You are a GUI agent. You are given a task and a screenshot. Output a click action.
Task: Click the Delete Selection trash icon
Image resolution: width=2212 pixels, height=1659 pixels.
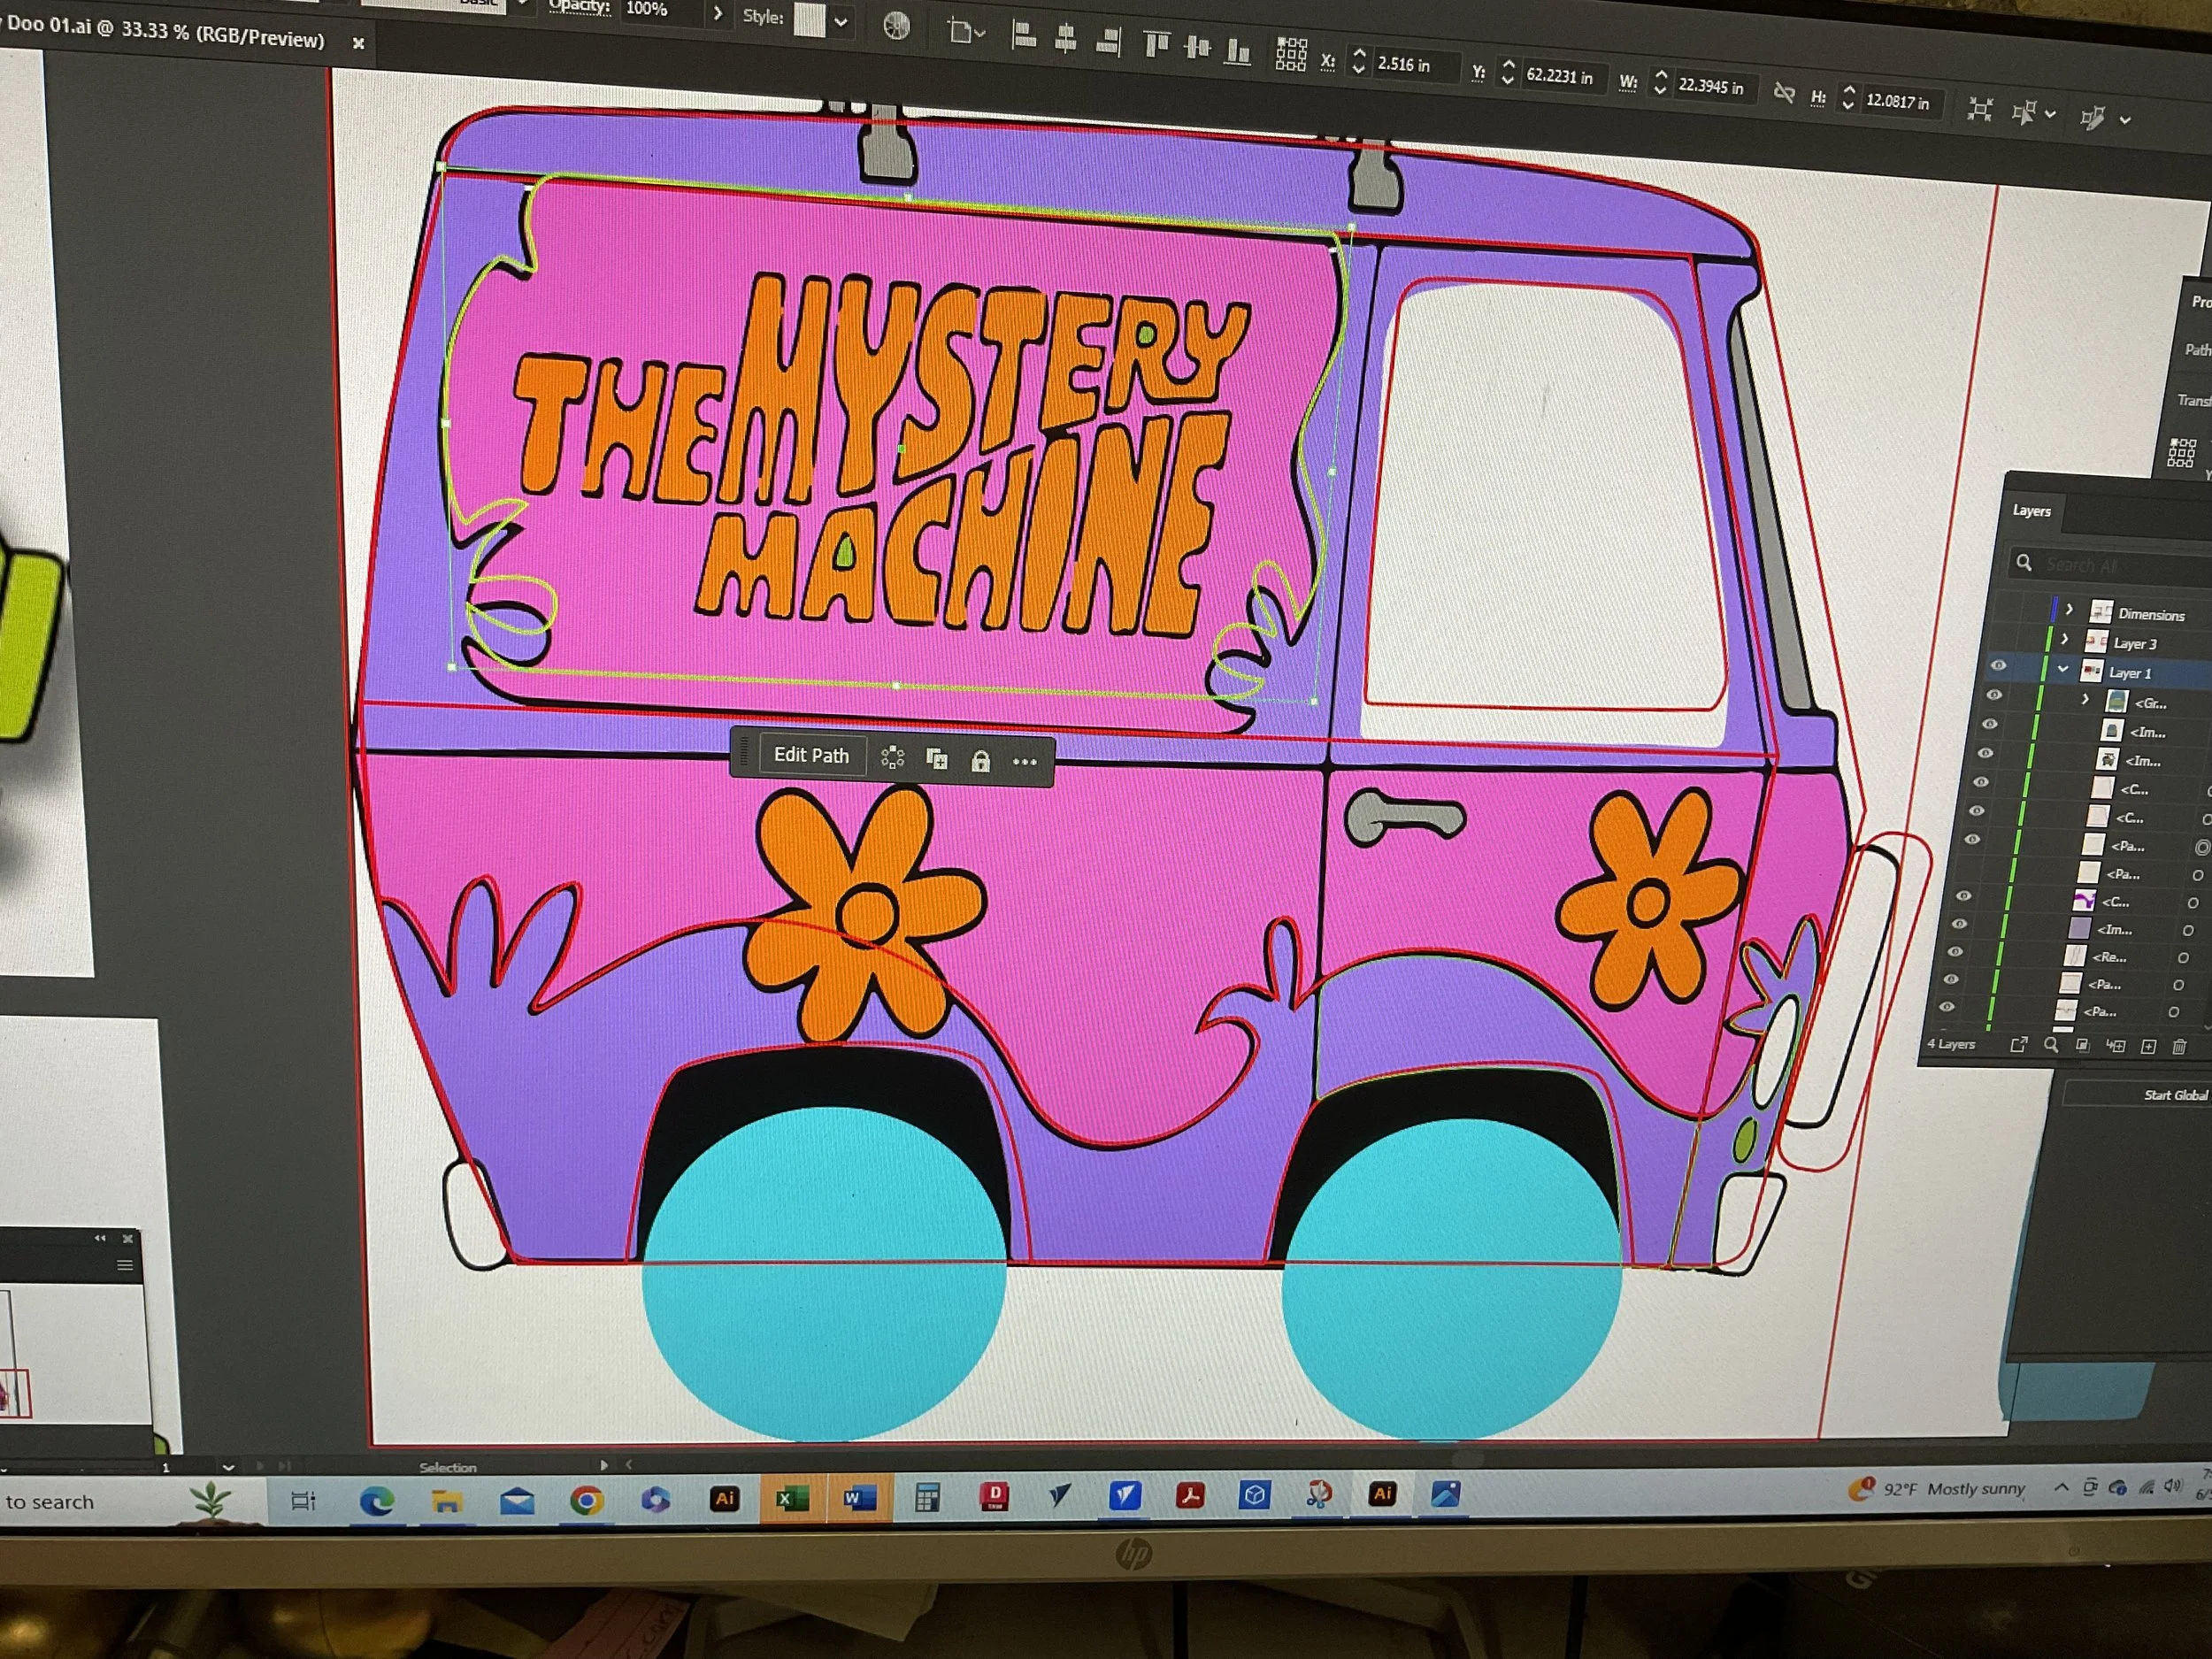2179,1047
